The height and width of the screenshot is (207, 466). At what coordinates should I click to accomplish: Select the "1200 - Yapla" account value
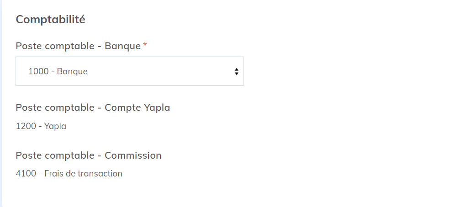[41, 126]
